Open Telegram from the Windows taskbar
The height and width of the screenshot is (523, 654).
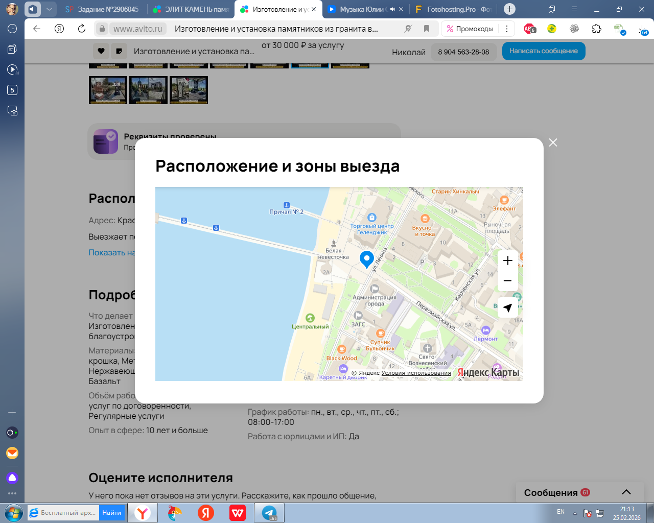point(269,513)
